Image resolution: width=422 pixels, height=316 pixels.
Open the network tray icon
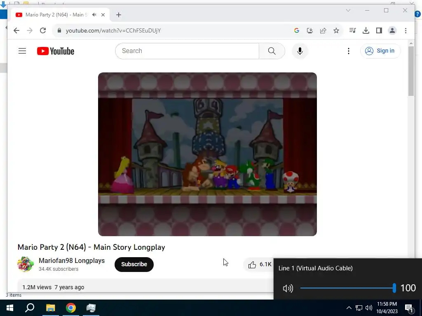tap(359, 308)
